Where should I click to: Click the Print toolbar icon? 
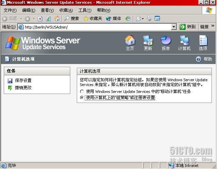pyautogui.click(x=149, y=19)
